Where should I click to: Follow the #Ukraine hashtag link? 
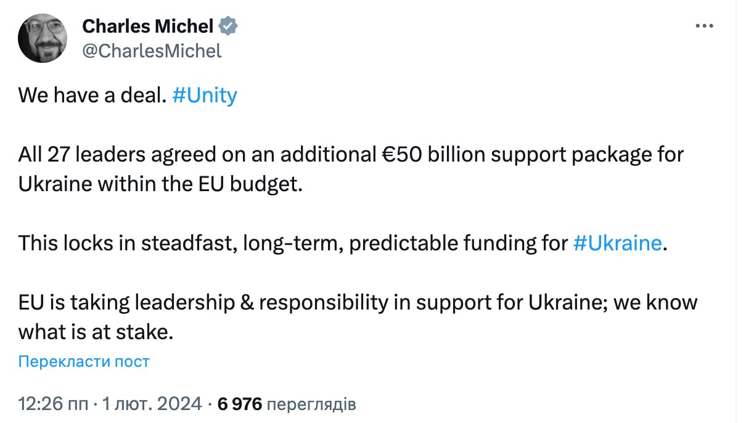(x=617, y=242)
